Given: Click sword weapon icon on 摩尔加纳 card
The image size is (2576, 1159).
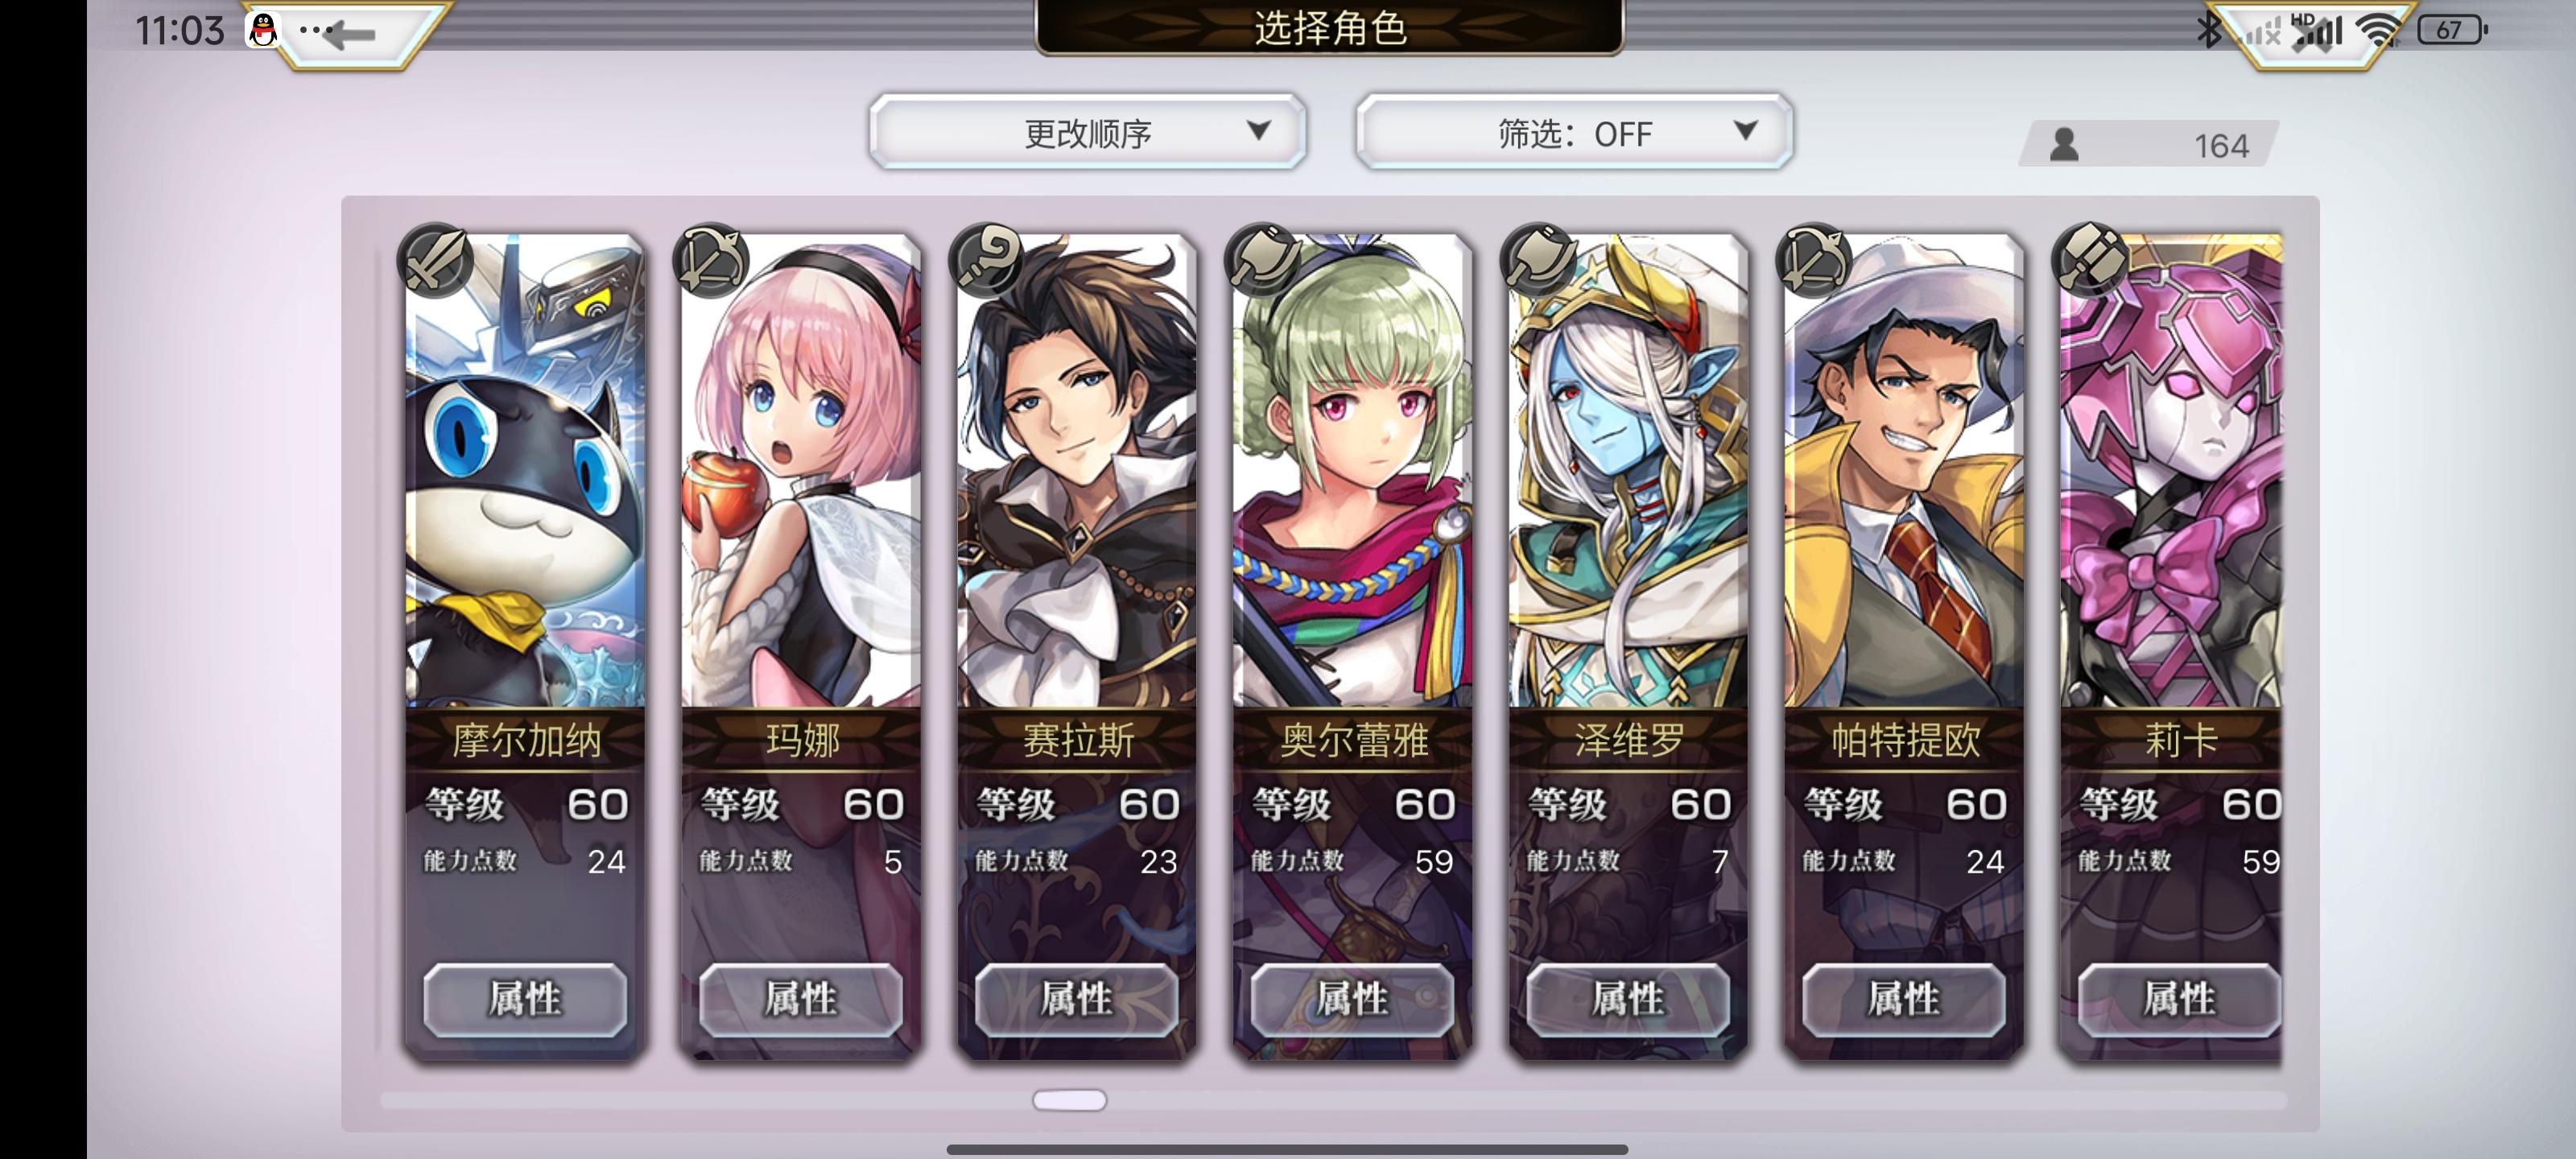Looking at the screenshot, I should [x=435, y=260].
